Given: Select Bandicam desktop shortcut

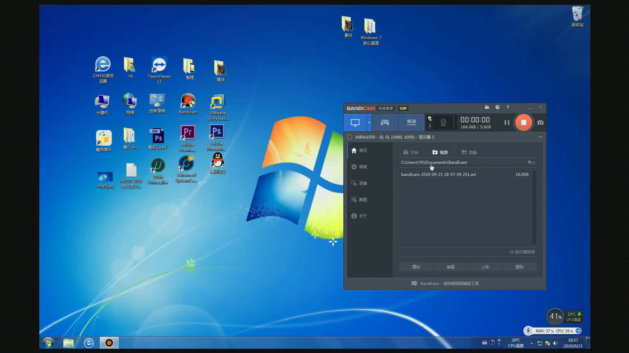Looking at the screenshot, I should click(x=188, y=104).
